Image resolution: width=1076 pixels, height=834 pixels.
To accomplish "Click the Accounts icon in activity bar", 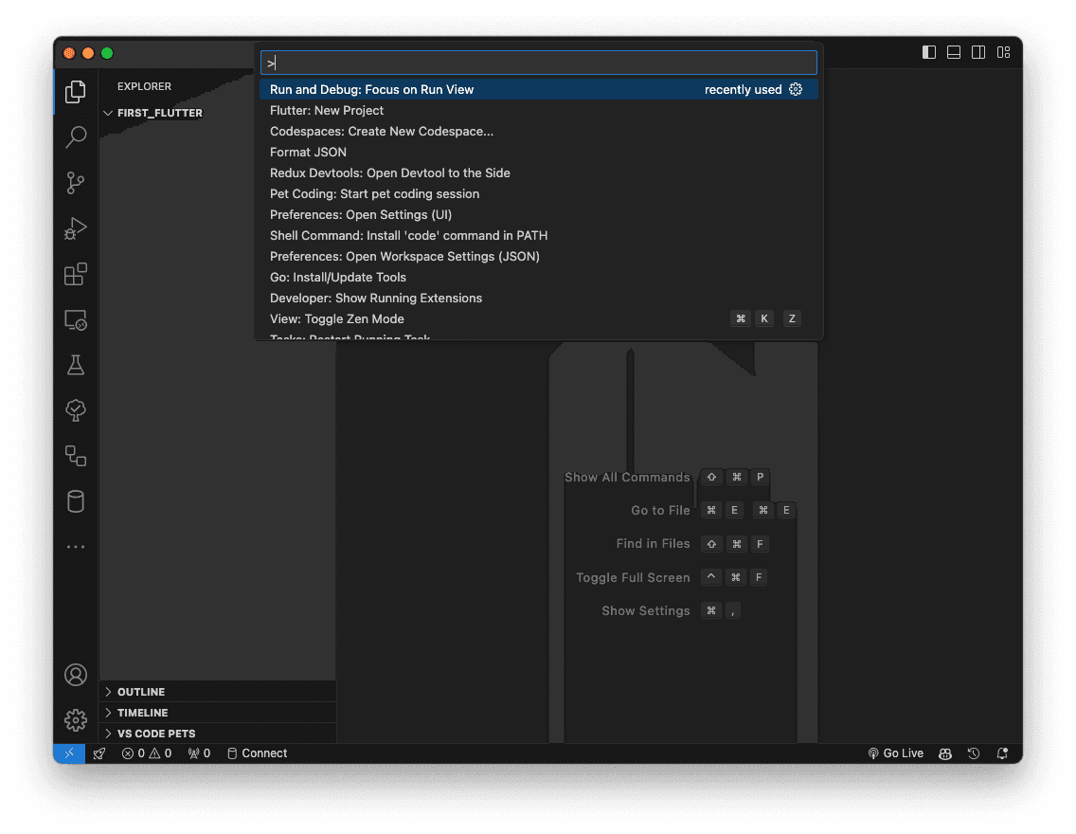I will [76, 675].
